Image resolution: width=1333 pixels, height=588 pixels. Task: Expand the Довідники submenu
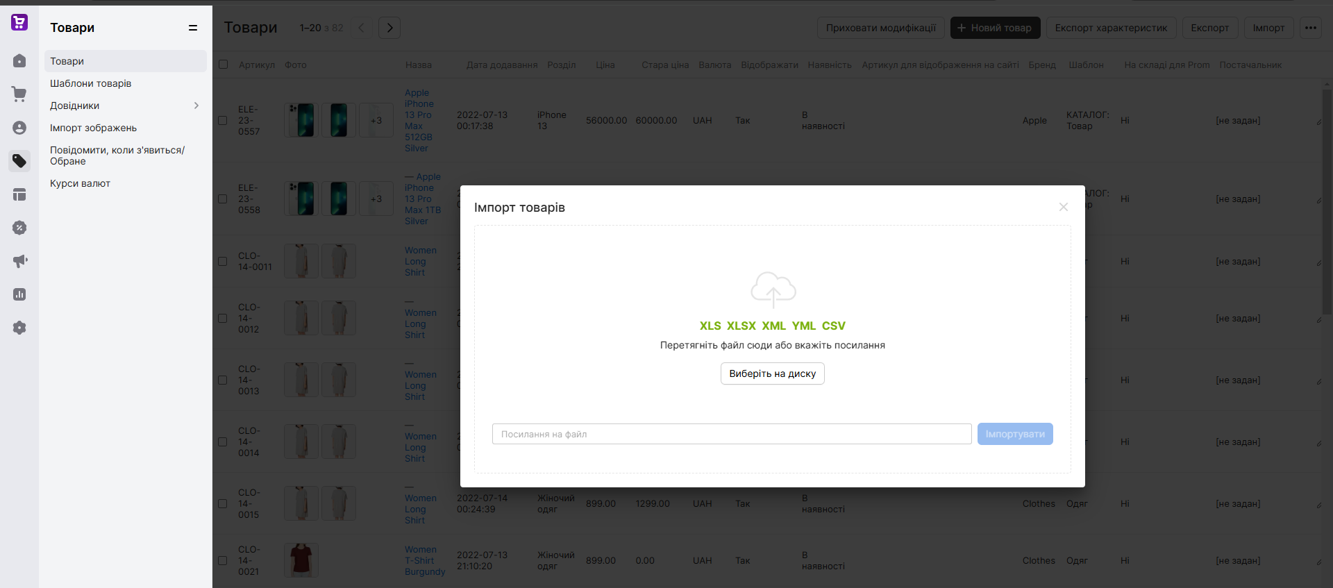click(x=196, y=106)
